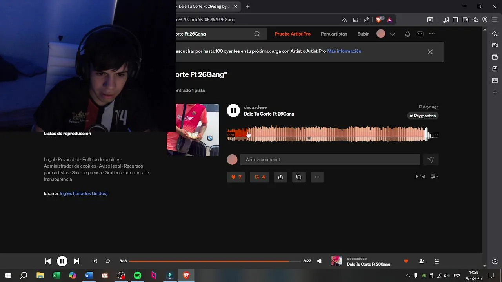Open SoundCloud messages envelope
This screenshot has width=502, height=282.
(x=420, y=34)
